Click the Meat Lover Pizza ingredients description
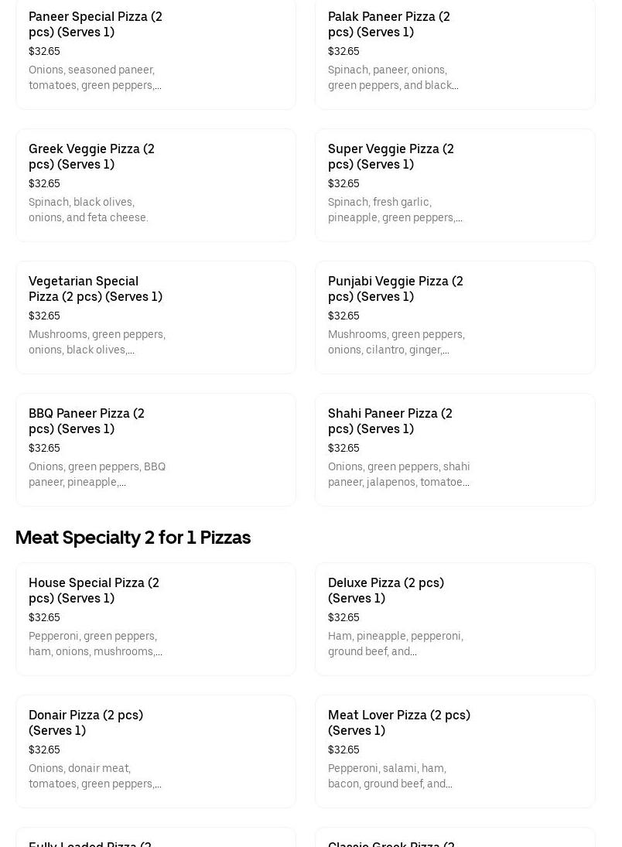This screenshot has width=622, height=847. 390,776
